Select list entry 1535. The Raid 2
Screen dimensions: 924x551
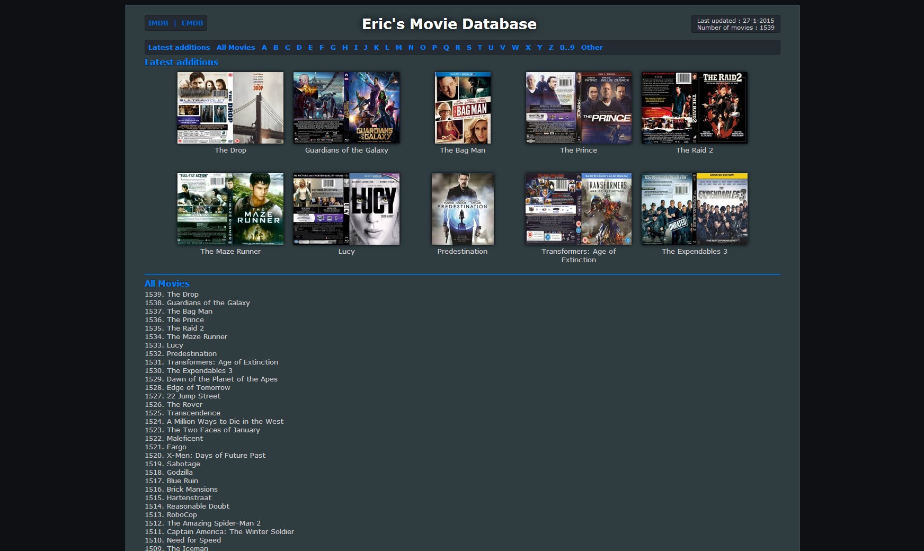click(x=174, y=328)
